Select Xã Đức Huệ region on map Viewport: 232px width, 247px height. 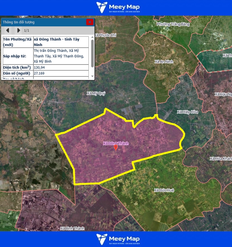click(x=164, y=190)
